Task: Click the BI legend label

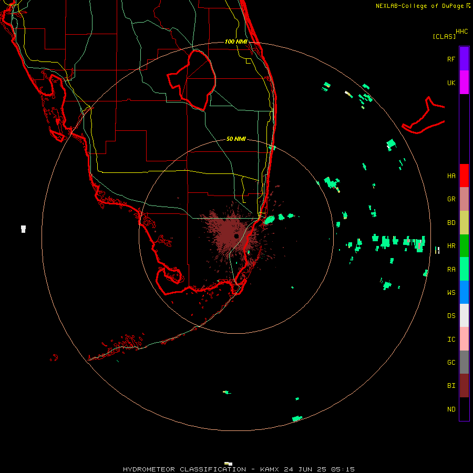Action: click(451, 386)
